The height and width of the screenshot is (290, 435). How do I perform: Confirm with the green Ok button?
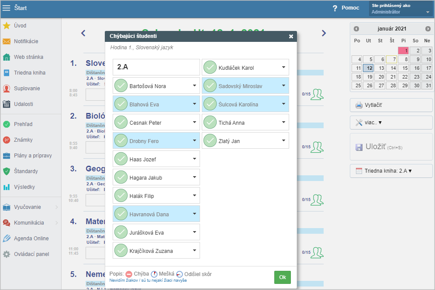point(283,277)
